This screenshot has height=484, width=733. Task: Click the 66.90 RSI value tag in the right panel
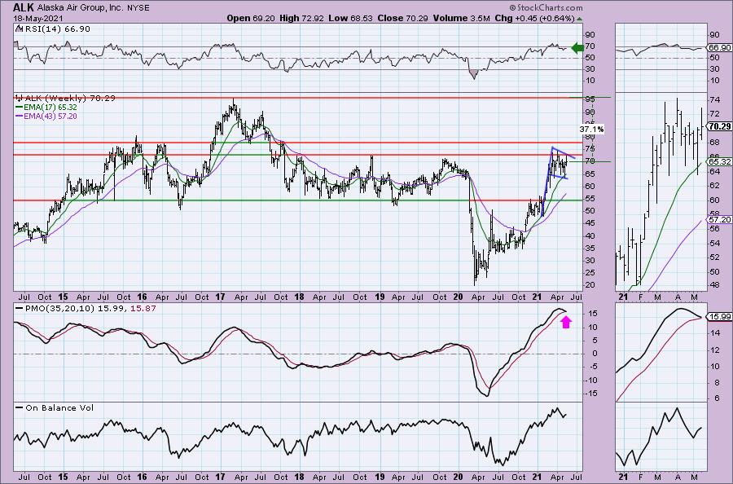point(719,48)
